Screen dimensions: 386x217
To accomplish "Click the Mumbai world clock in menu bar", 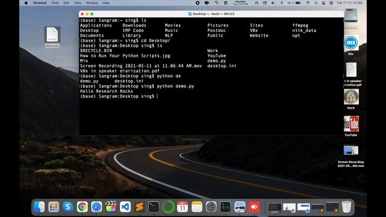I will (241, 3).
